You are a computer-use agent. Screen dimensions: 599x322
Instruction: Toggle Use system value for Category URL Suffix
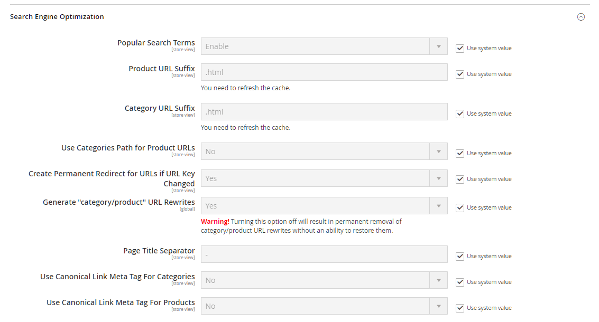[x=459, y=113]
